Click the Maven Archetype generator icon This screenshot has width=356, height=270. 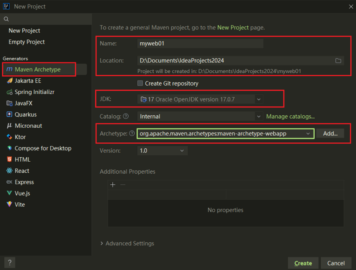click(x=9, y=69)
